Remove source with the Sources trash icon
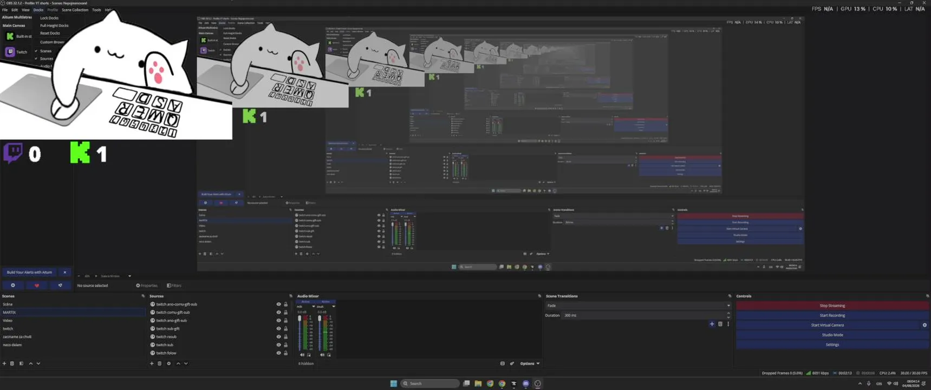Image resolution: width=931 pixels, height=390 pixels. pos(160,363)
